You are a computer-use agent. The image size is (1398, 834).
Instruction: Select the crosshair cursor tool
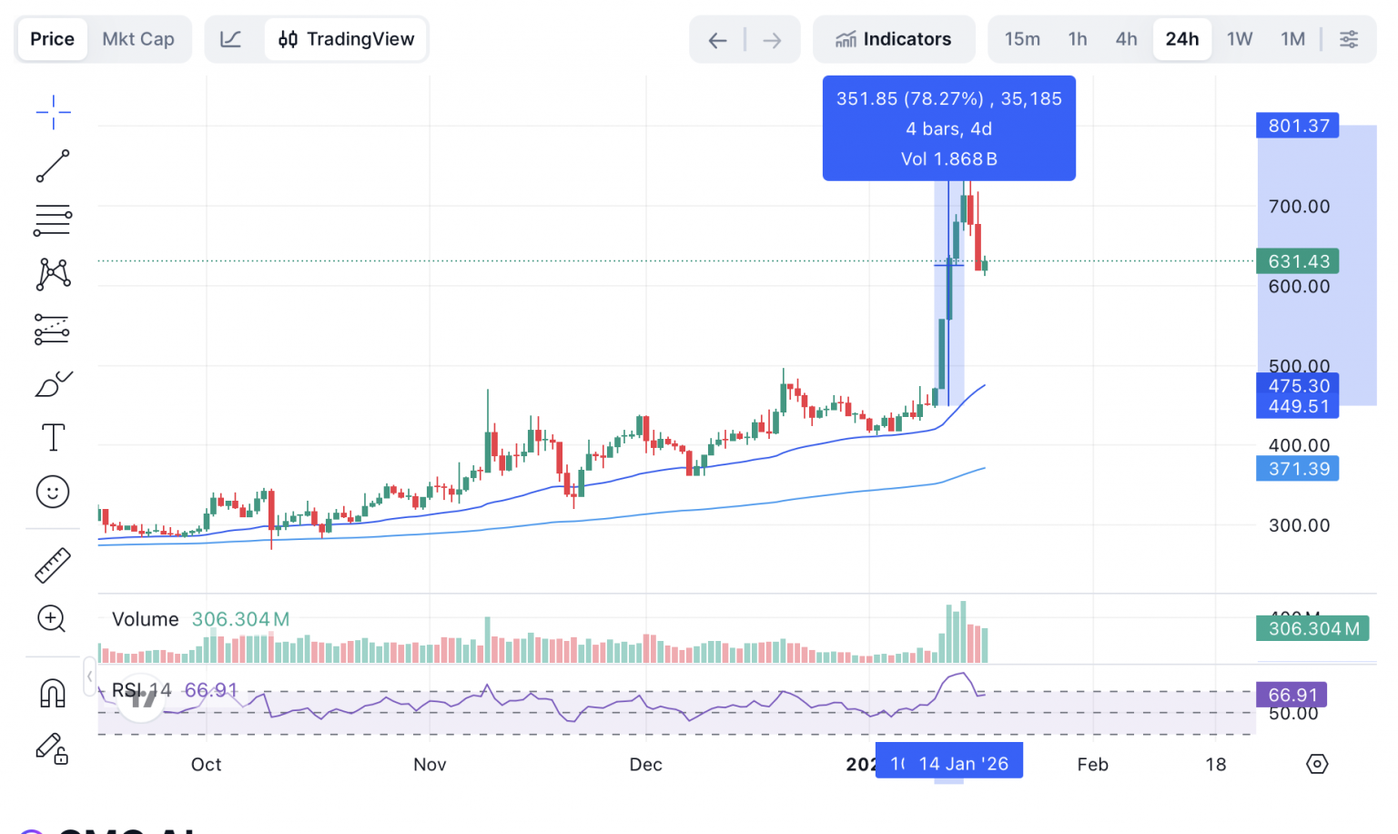point(53,112)
